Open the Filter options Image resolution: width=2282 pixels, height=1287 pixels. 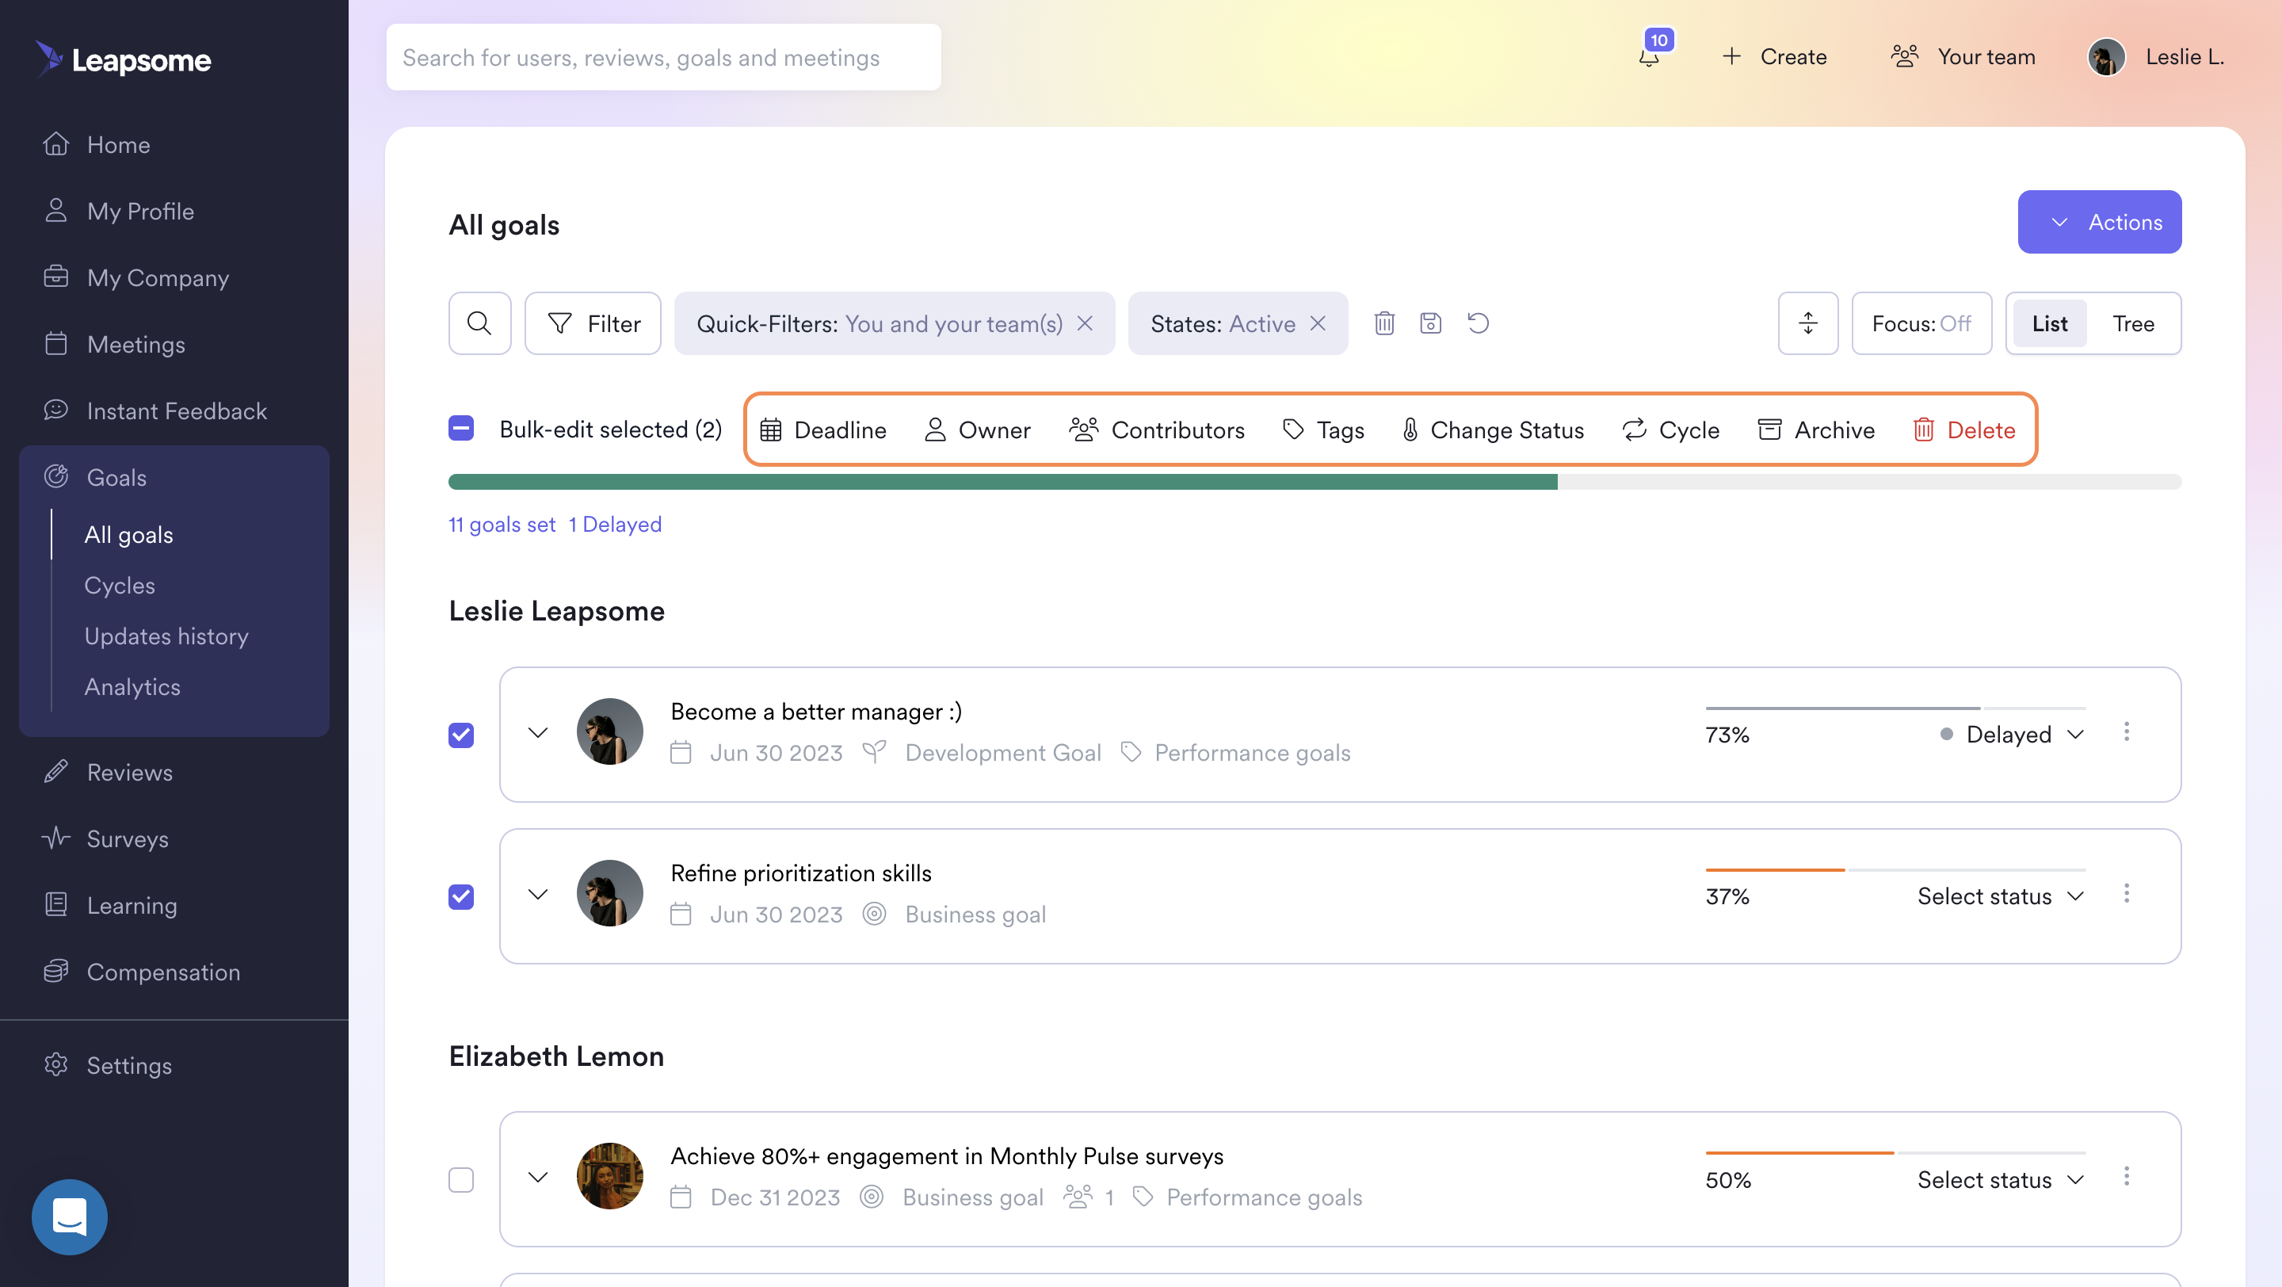pyautogui.click(x=593, y=323)
